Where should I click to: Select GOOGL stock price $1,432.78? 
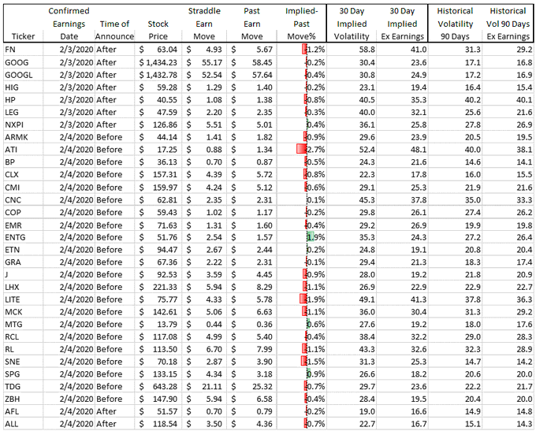tap(158, 75)
